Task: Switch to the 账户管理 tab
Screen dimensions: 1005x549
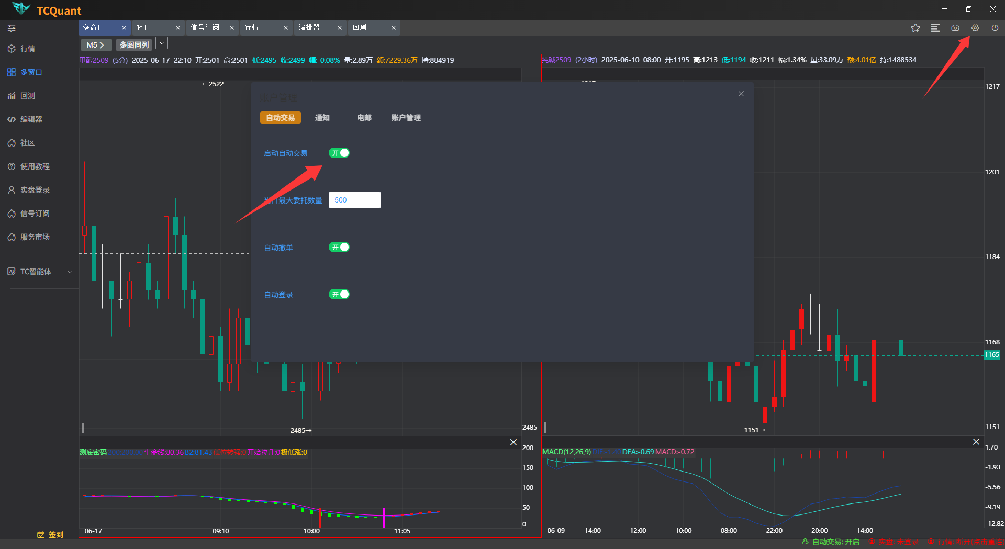Action: pos(406,118)
